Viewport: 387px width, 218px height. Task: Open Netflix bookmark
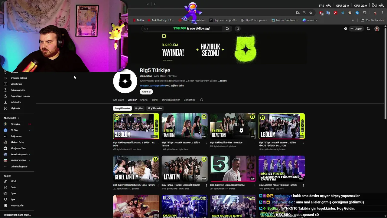coord(138,20)
